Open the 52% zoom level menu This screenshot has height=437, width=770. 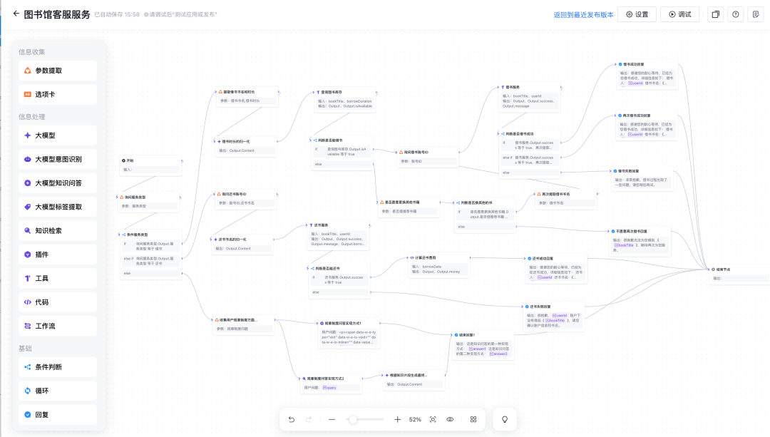pos(415,419)
